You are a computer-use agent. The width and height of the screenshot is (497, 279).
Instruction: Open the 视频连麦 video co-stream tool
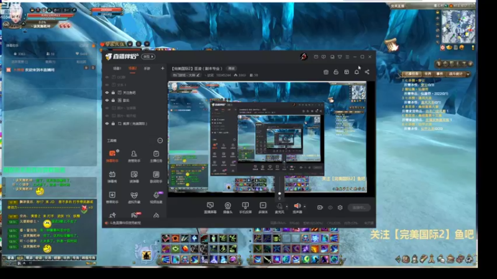click(x=156, y=197)
